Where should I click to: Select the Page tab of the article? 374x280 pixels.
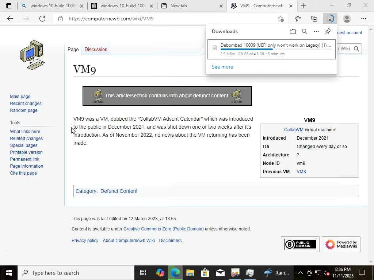click(x=73, y=49)
